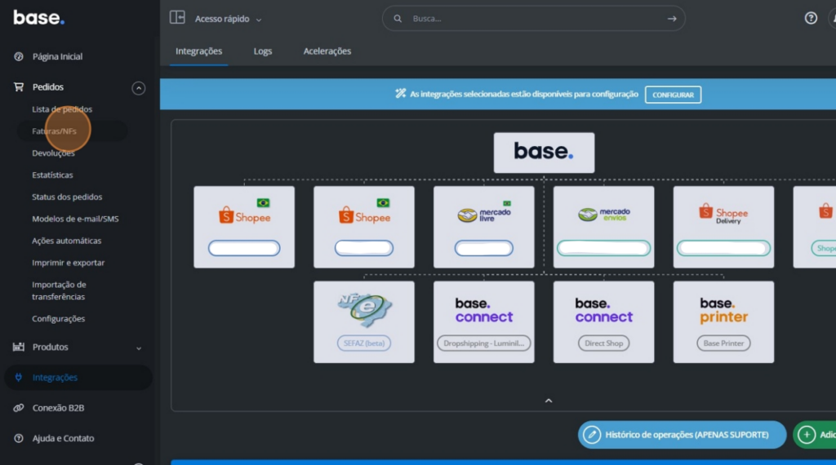The image size is (836, 465).
Task: Click the pill button under Mercado Envios
Action: pyautogui.click(x=603, y=248)
